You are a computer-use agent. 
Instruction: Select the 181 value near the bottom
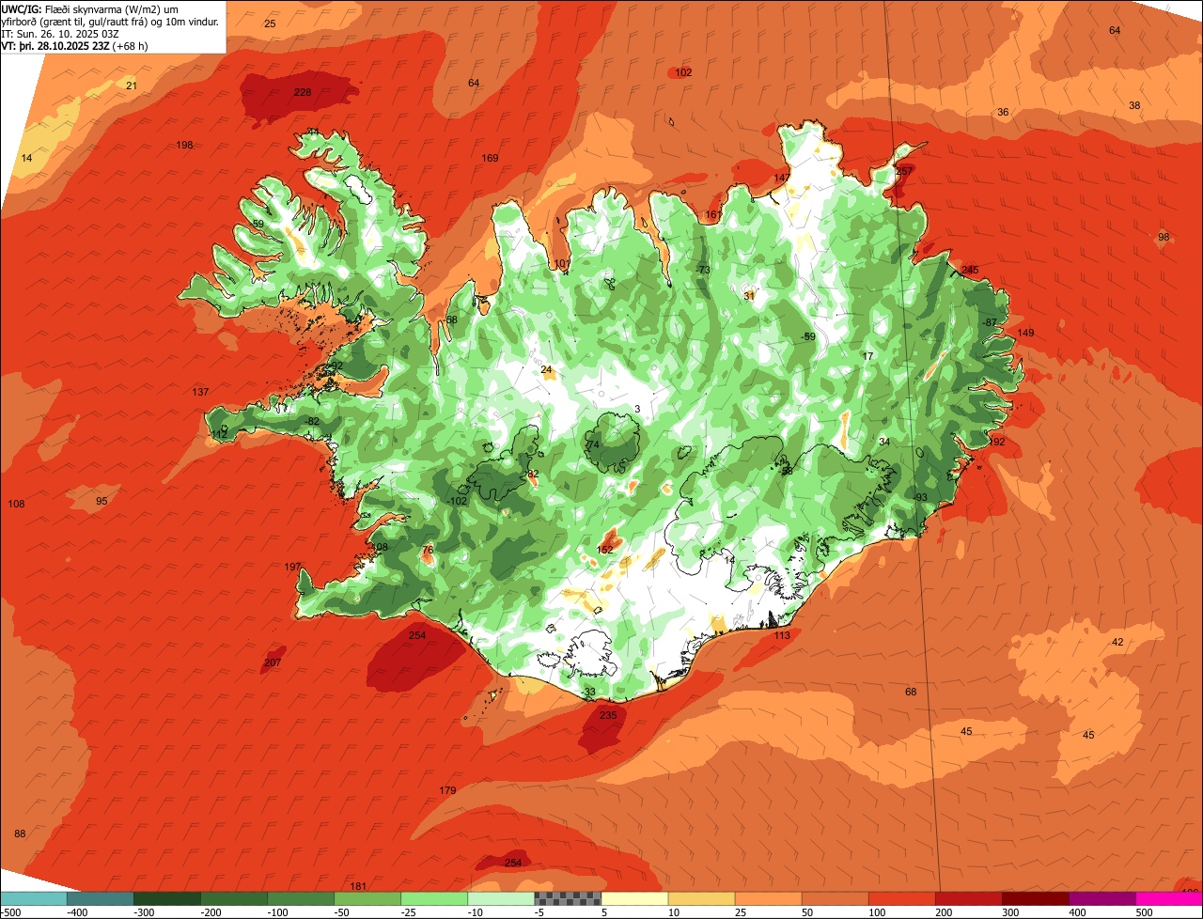(358, 886)
